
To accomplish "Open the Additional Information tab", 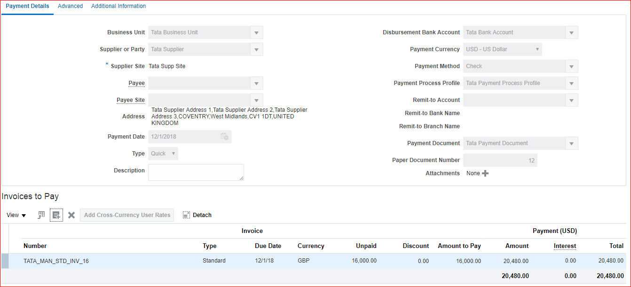I will pos(118,6).
